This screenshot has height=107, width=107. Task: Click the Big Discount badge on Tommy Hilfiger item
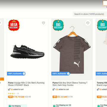pos(102,25)
